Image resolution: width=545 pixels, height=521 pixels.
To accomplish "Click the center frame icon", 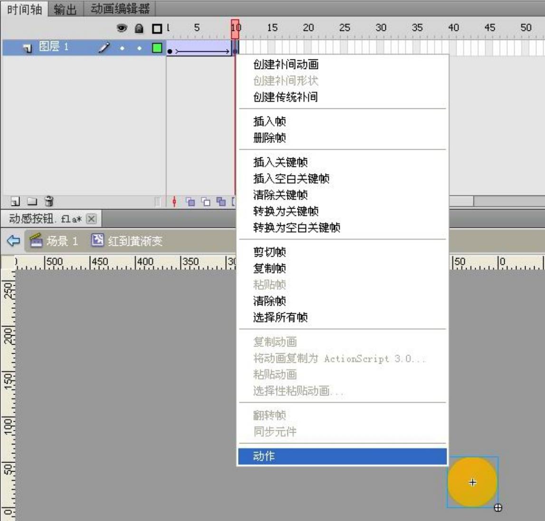I will coord(174,202).
